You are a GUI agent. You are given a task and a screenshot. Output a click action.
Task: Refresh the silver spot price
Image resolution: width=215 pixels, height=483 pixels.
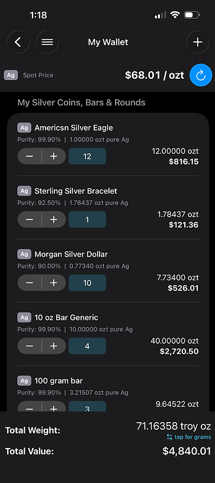tap(201, 75)
